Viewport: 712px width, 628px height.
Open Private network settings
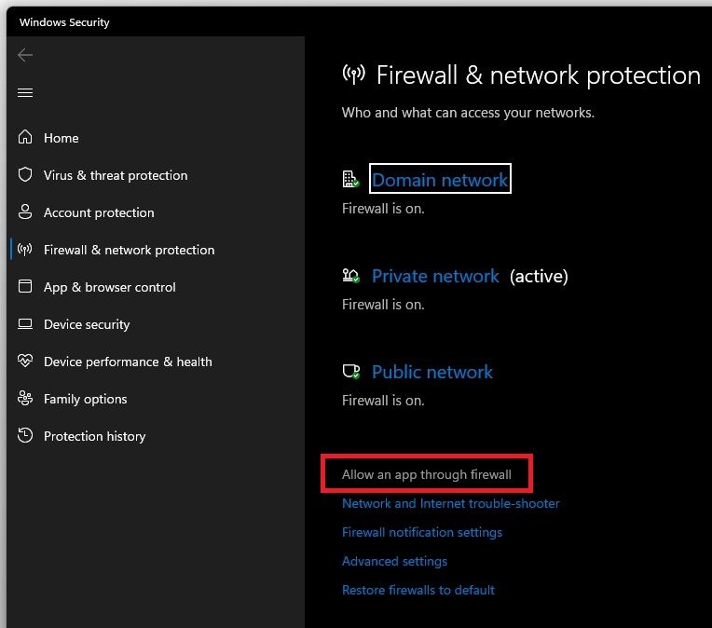(x=435, y=276)
